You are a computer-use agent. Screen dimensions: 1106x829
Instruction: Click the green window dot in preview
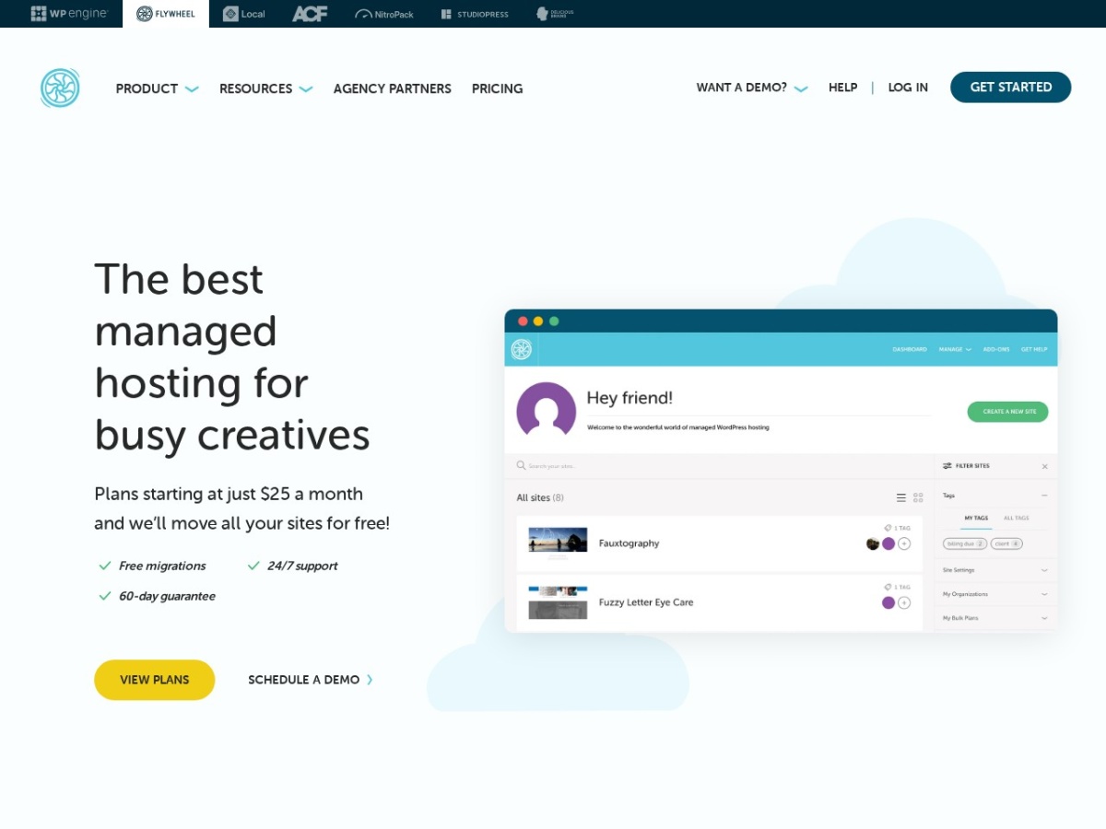[x=554, y=321]
